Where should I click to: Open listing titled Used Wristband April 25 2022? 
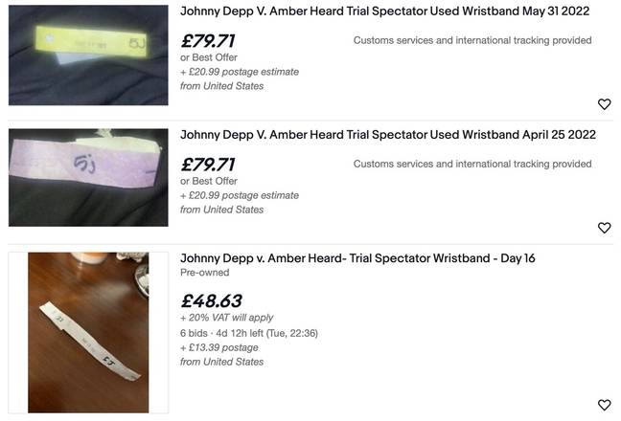pyautogui.click(x=388, y=135)
